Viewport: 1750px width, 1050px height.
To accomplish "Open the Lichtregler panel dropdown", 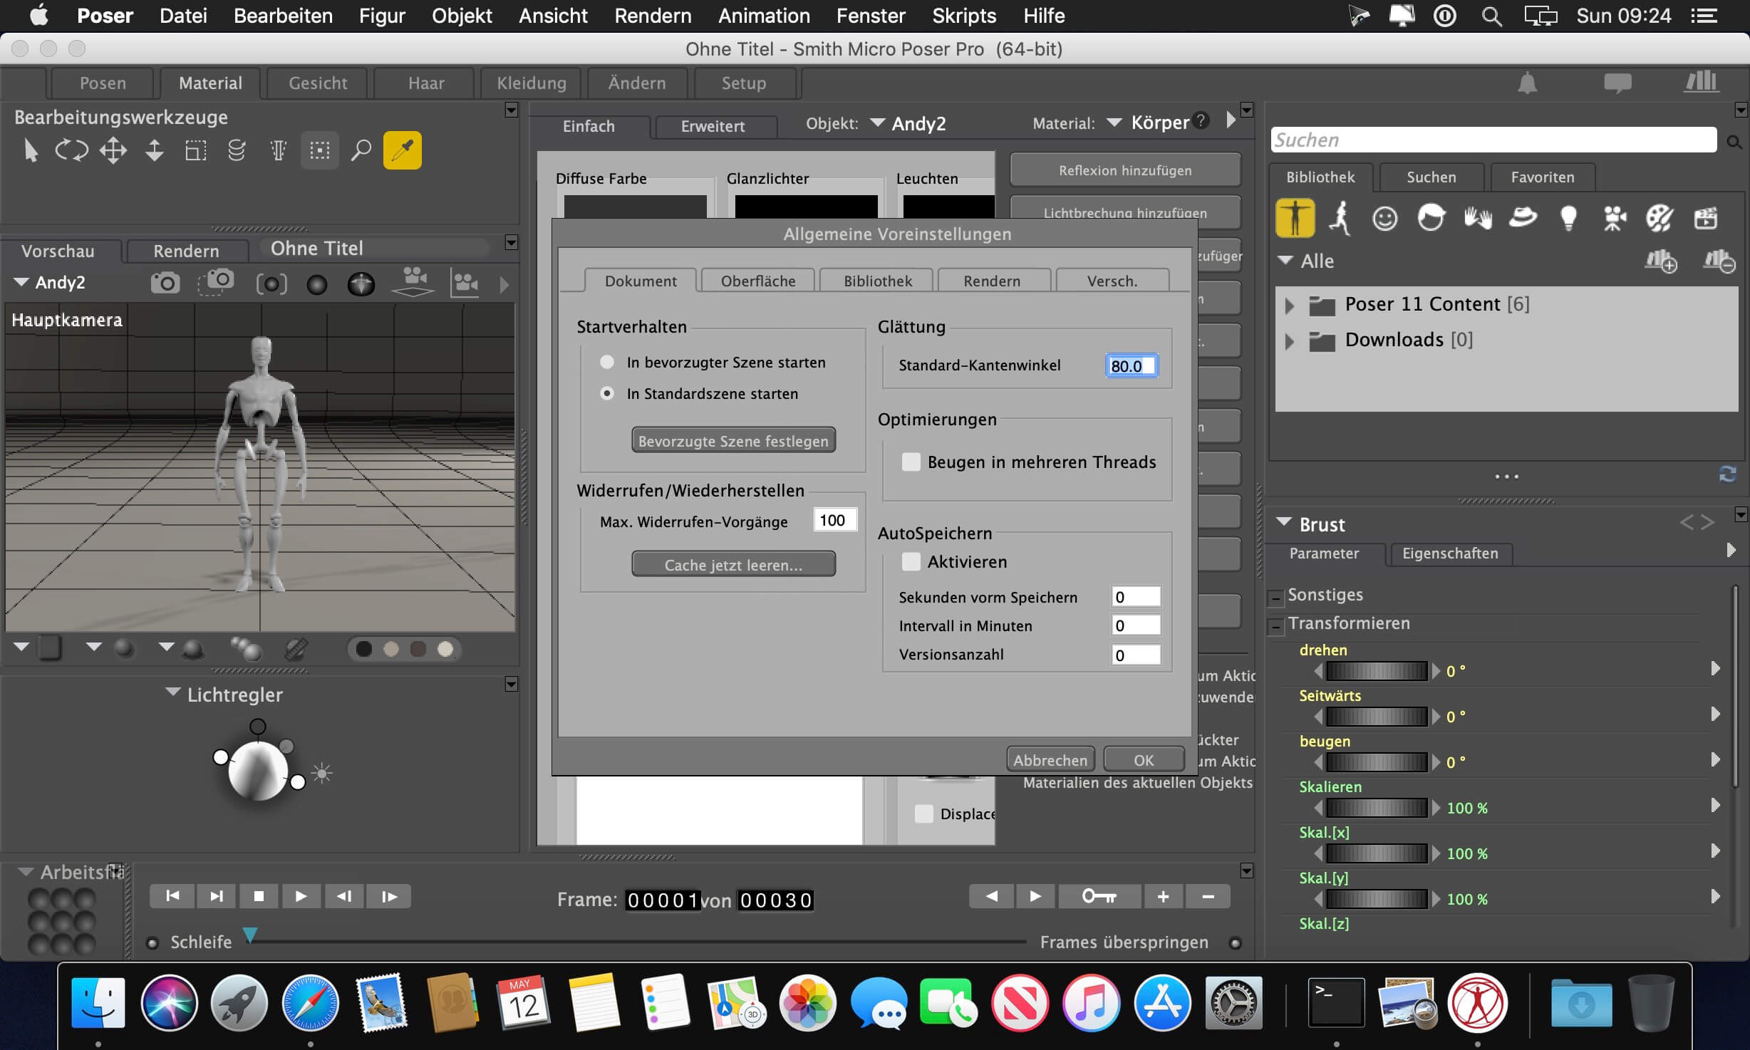I will tap(172, 692).
